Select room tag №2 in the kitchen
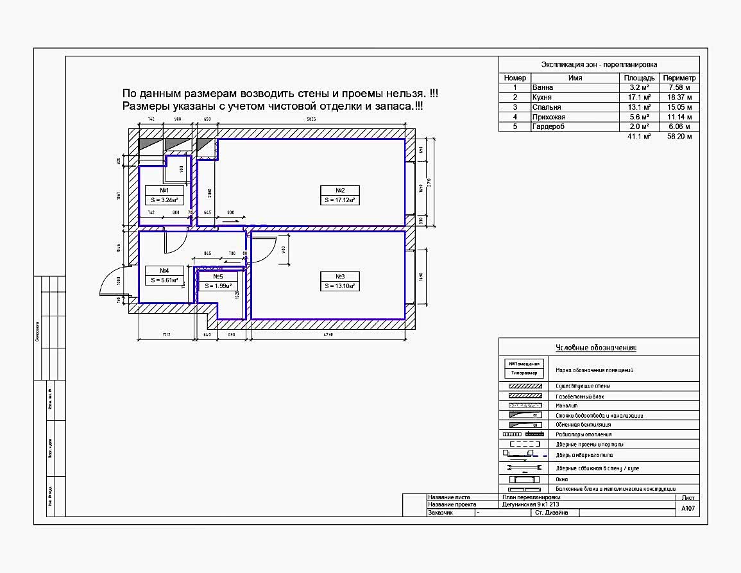 340,195
